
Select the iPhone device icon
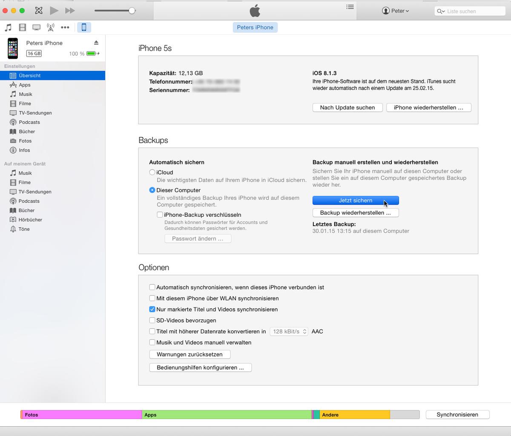point(84,27)
